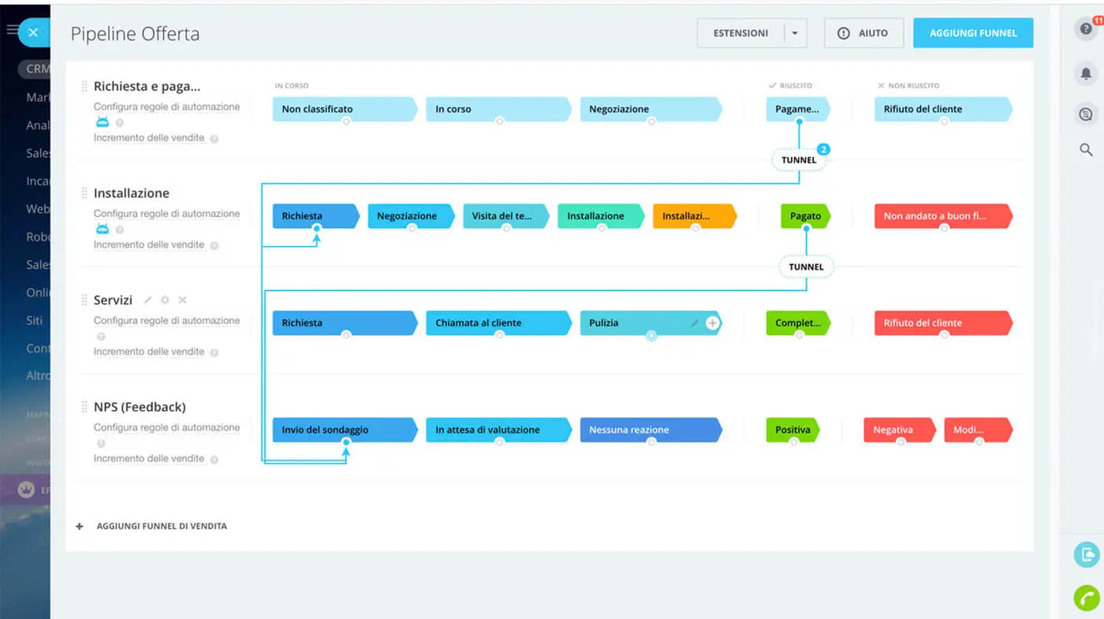Click the ESTENSIONI button
This screenshot has height=619, width=1104.
pos(740,33)
